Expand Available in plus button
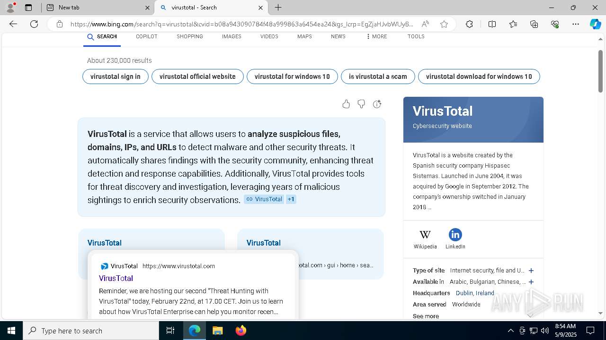 coord(531,282)
